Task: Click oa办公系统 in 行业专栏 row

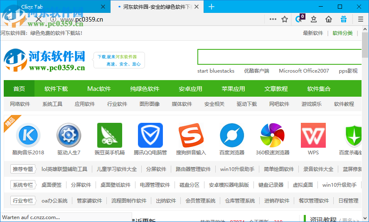Action: click(54, 200)
